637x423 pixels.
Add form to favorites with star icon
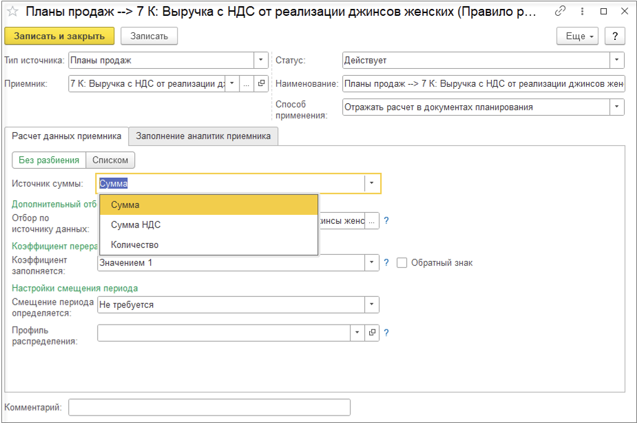[x=12, y=12]
